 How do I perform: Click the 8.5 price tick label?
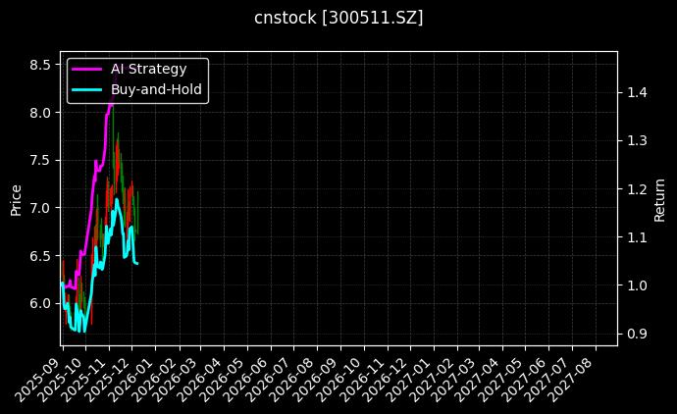pyautogui.click(x=40, y=65)
